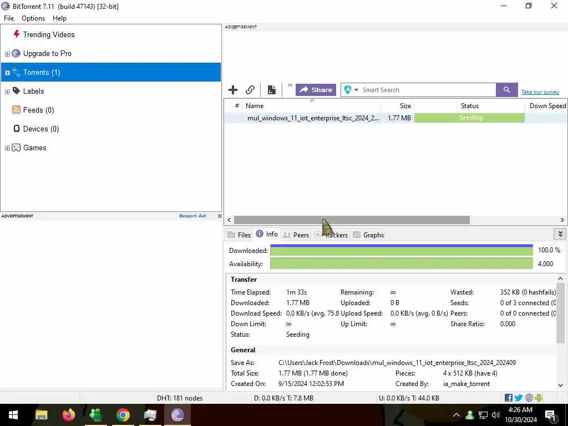Click the purple Share button
The image size is (568, 426).
tap(316, 90)
